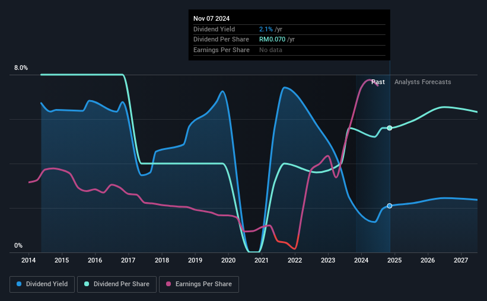Toggle the Dividend Per Share legend item
The height and width of the screenshot is (301, 487).
click(117, 284)
